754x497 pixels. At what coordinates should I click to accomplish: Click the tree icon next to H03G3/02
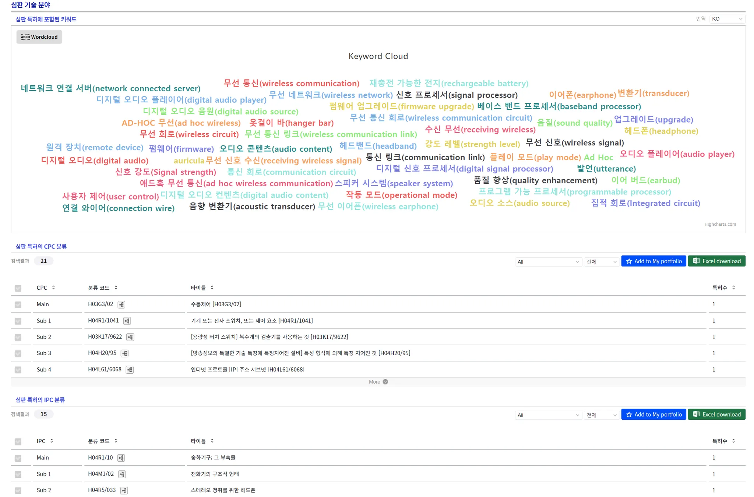coord(121,304)
